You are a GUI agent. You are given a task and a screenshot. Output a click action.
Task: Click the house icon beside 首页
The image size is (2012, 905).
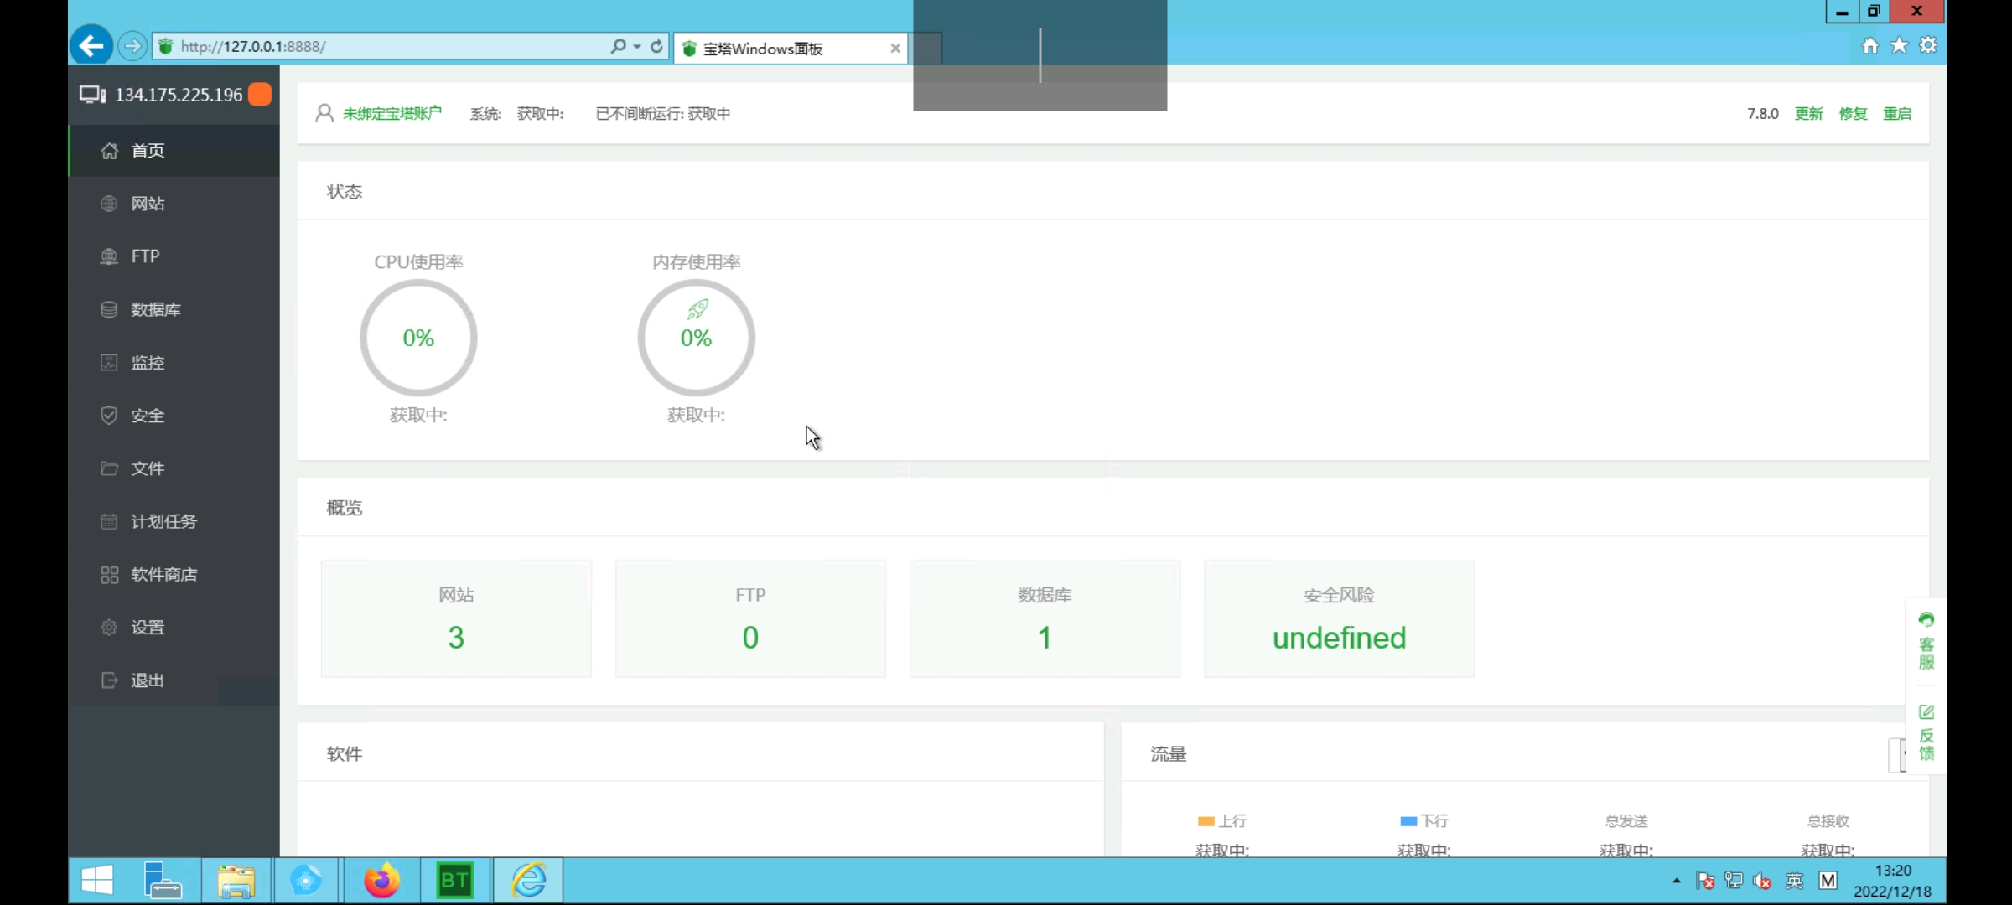click(109, 151)
